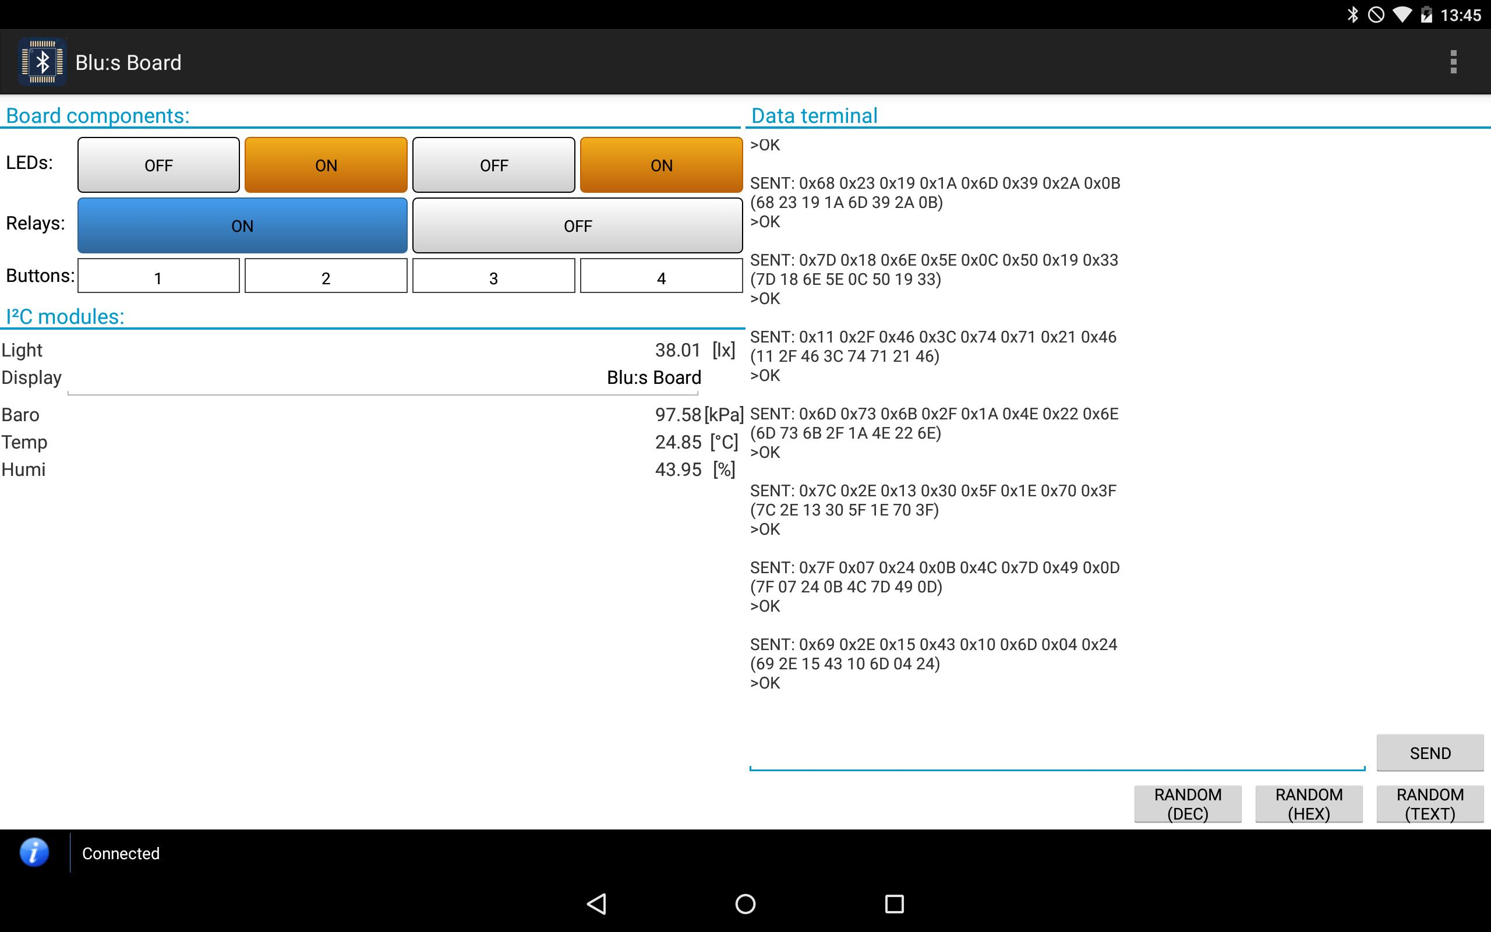
Task: Tap the 'I²C modules:' heading
Action: [x=65, y=316]
